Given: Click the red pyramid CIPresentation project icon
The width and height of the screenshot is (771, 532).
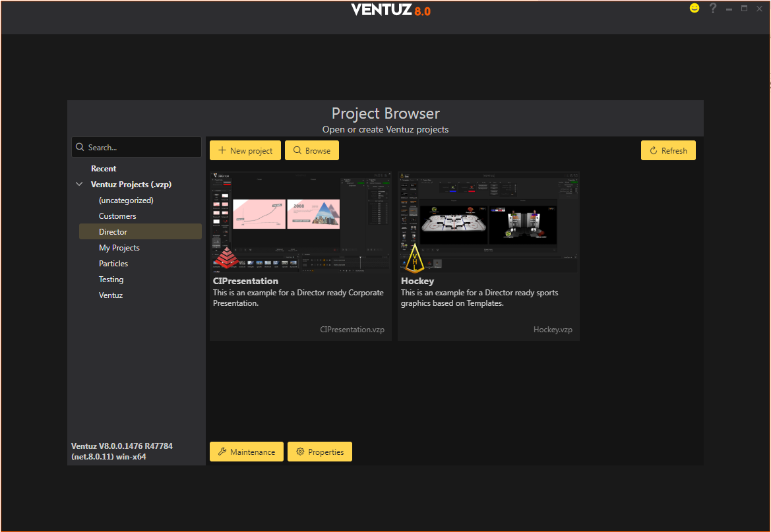Looking at the screenshot, I should coord(226,258).
